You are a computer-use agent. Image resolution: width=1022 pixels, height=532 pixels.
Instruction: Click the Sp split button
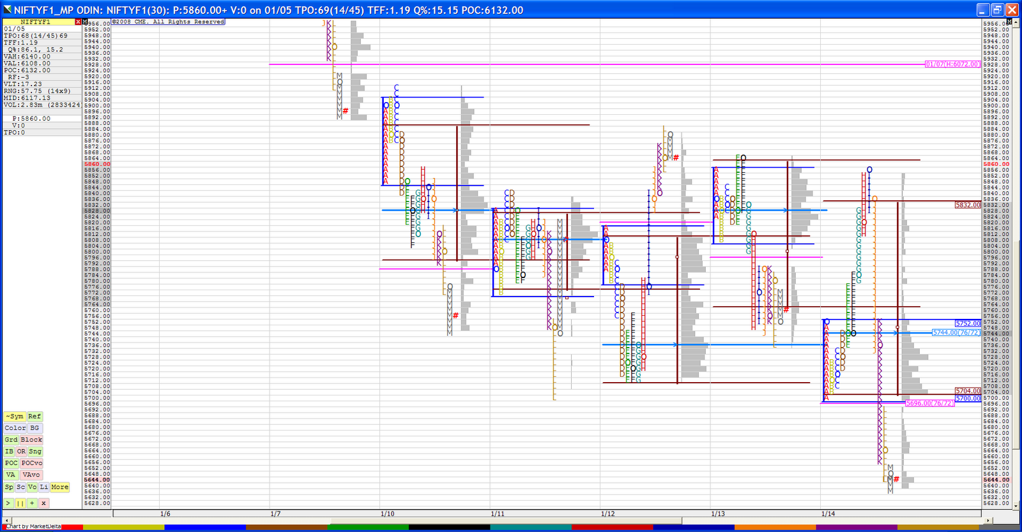(x=9, y=487)
